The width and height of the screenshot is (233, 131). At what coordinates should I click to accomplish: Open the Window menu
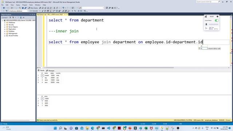37,5
